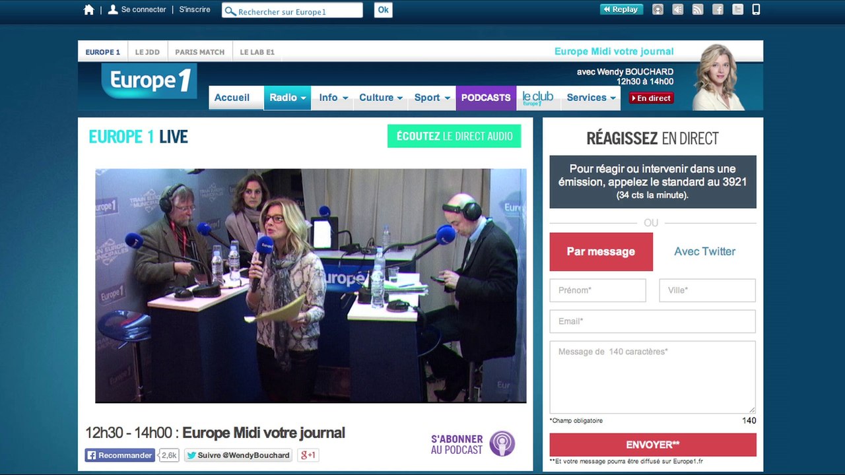This screenshot has height=475, width=845.
Task: Expand the Culture dropdown menu
Action: pos(381,98)
